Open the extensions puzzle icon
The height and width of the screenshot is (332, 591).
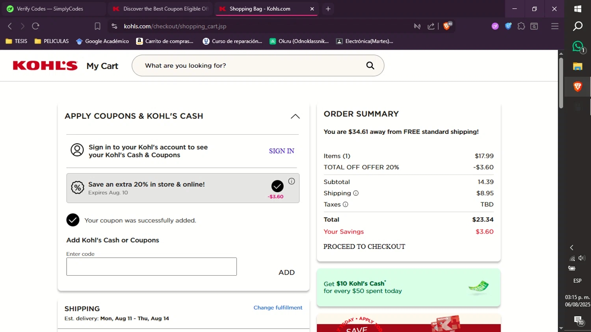click(x=521, y=26)
